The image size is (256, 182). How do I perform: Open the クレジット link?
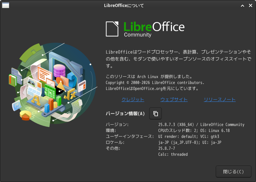(x=133, y=99)
